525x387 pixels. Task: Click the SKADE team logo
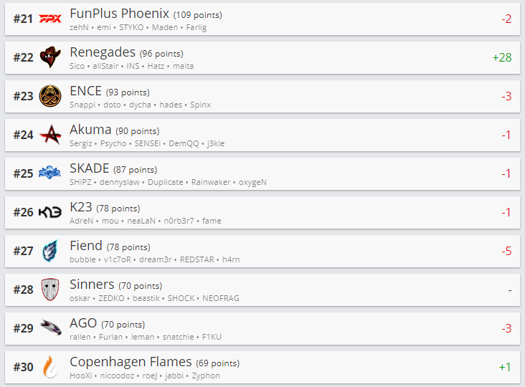point(50,173)
